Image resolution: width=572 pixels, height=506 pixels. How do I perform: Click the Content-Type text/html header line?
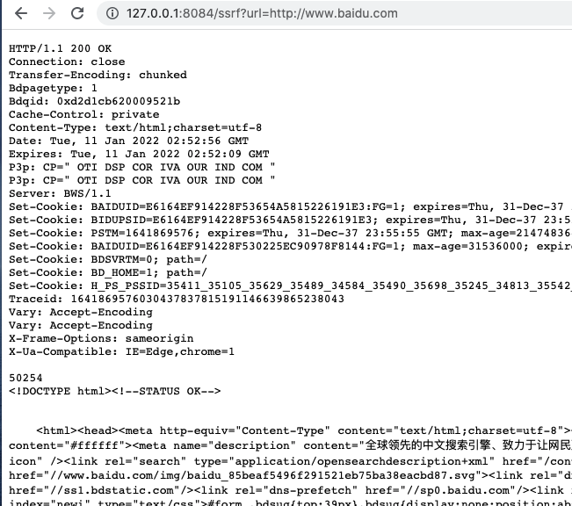[x=135, y=127]
